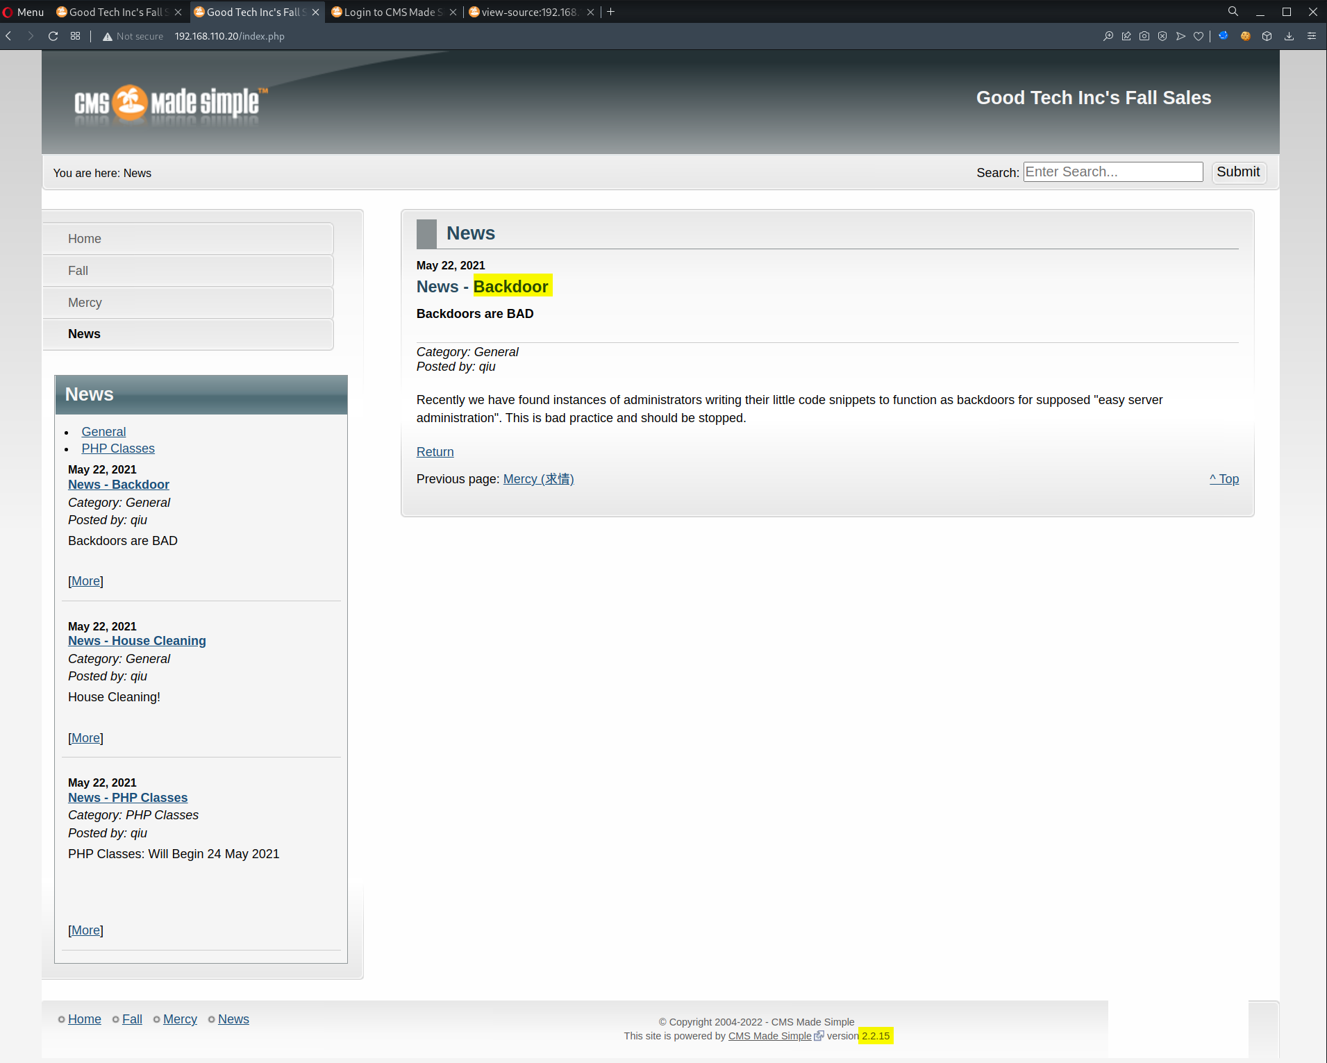This screenshot has height=1063, width=1327.
Task: Click the send Flow arrow icon
Action: point(1180,36)
